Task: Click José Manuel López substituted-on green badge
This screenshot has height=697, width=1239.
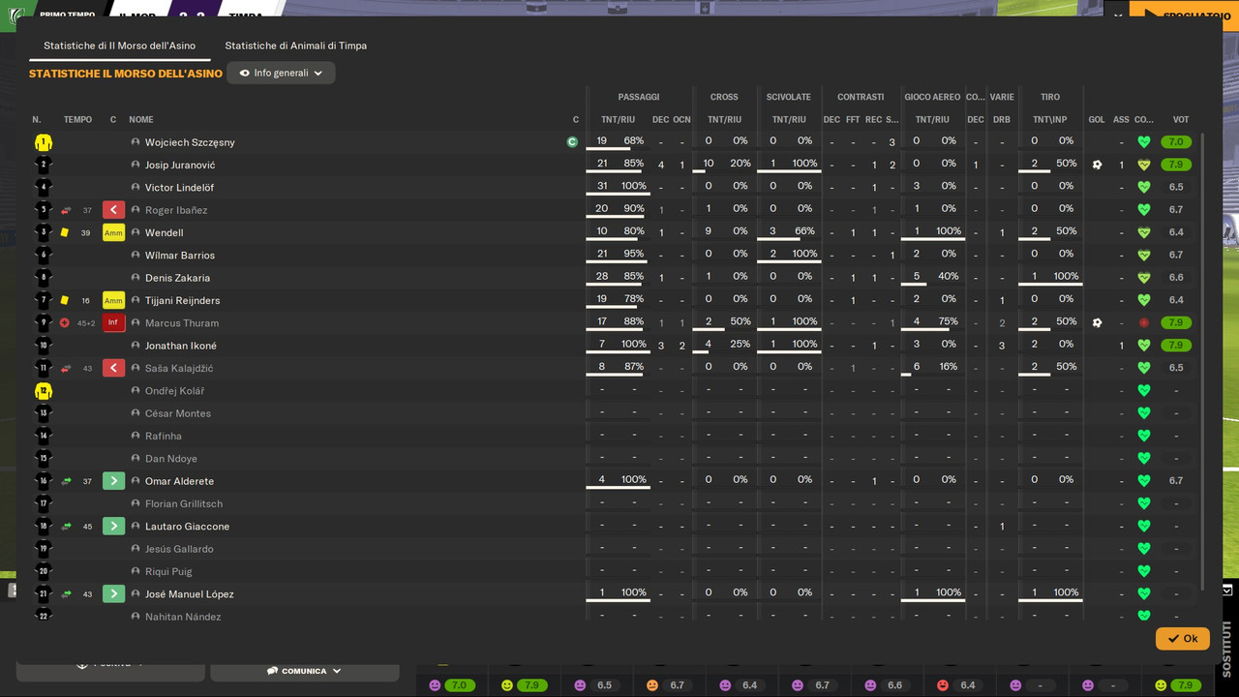Action: (x=113, y=594)
